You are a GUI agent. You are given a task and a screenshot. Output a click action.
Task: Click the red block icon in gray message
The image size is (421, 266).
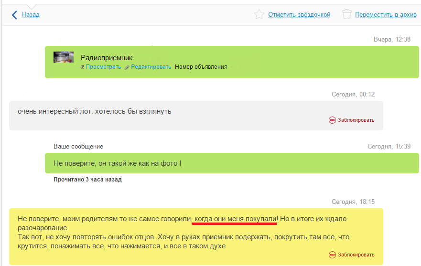coord(332,120)
